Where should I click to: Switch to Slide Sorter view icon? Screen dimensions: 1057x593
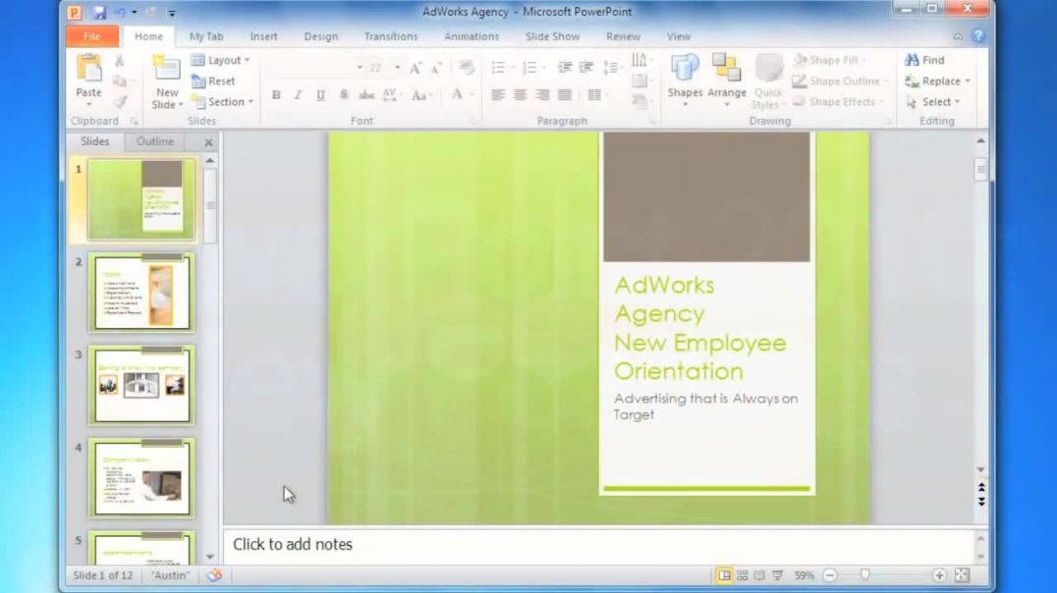(743, 575)
